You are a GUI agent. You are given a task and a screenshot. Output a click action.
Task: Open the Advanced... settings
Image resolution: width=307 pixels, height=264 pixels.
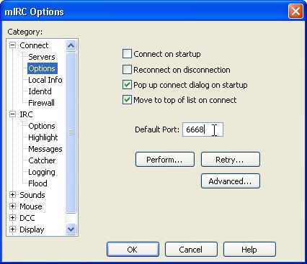pyautogui.click(x=231, y=181)
